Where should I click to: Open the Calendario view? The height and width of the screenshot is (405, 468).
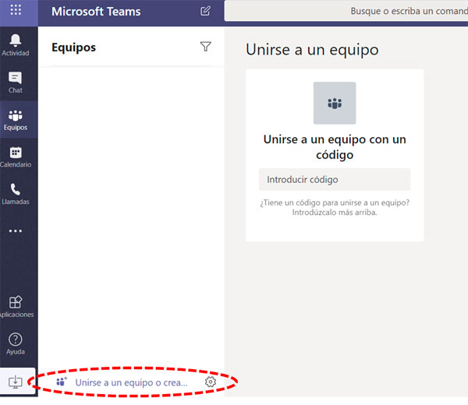coord(16,157)
